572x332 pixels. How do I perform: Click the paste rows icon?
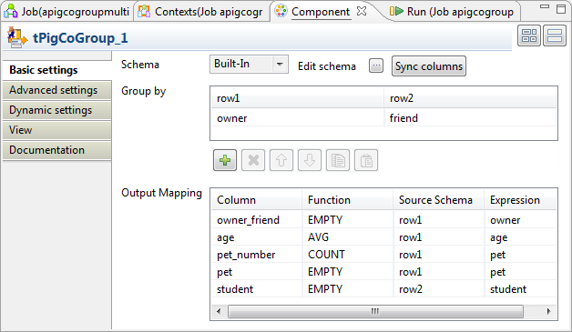point(366,160)
